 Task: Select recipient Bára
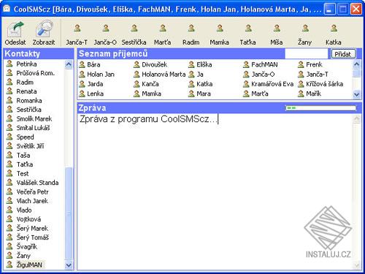(x=90, y=64)
